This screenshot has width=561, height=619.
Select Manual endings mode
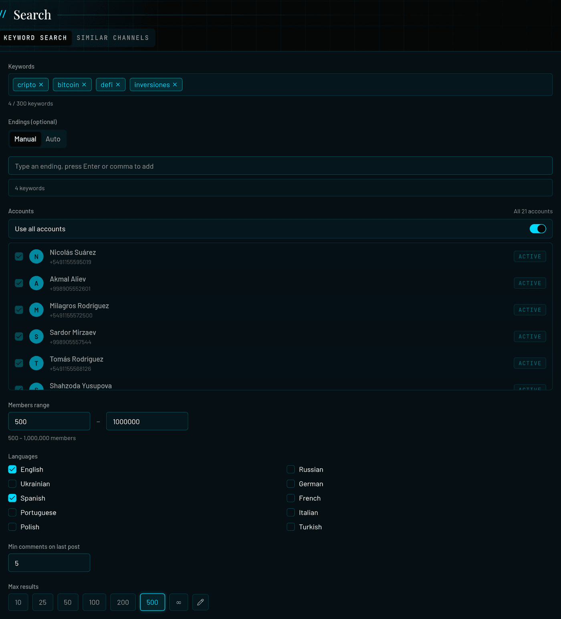(25, 139)
